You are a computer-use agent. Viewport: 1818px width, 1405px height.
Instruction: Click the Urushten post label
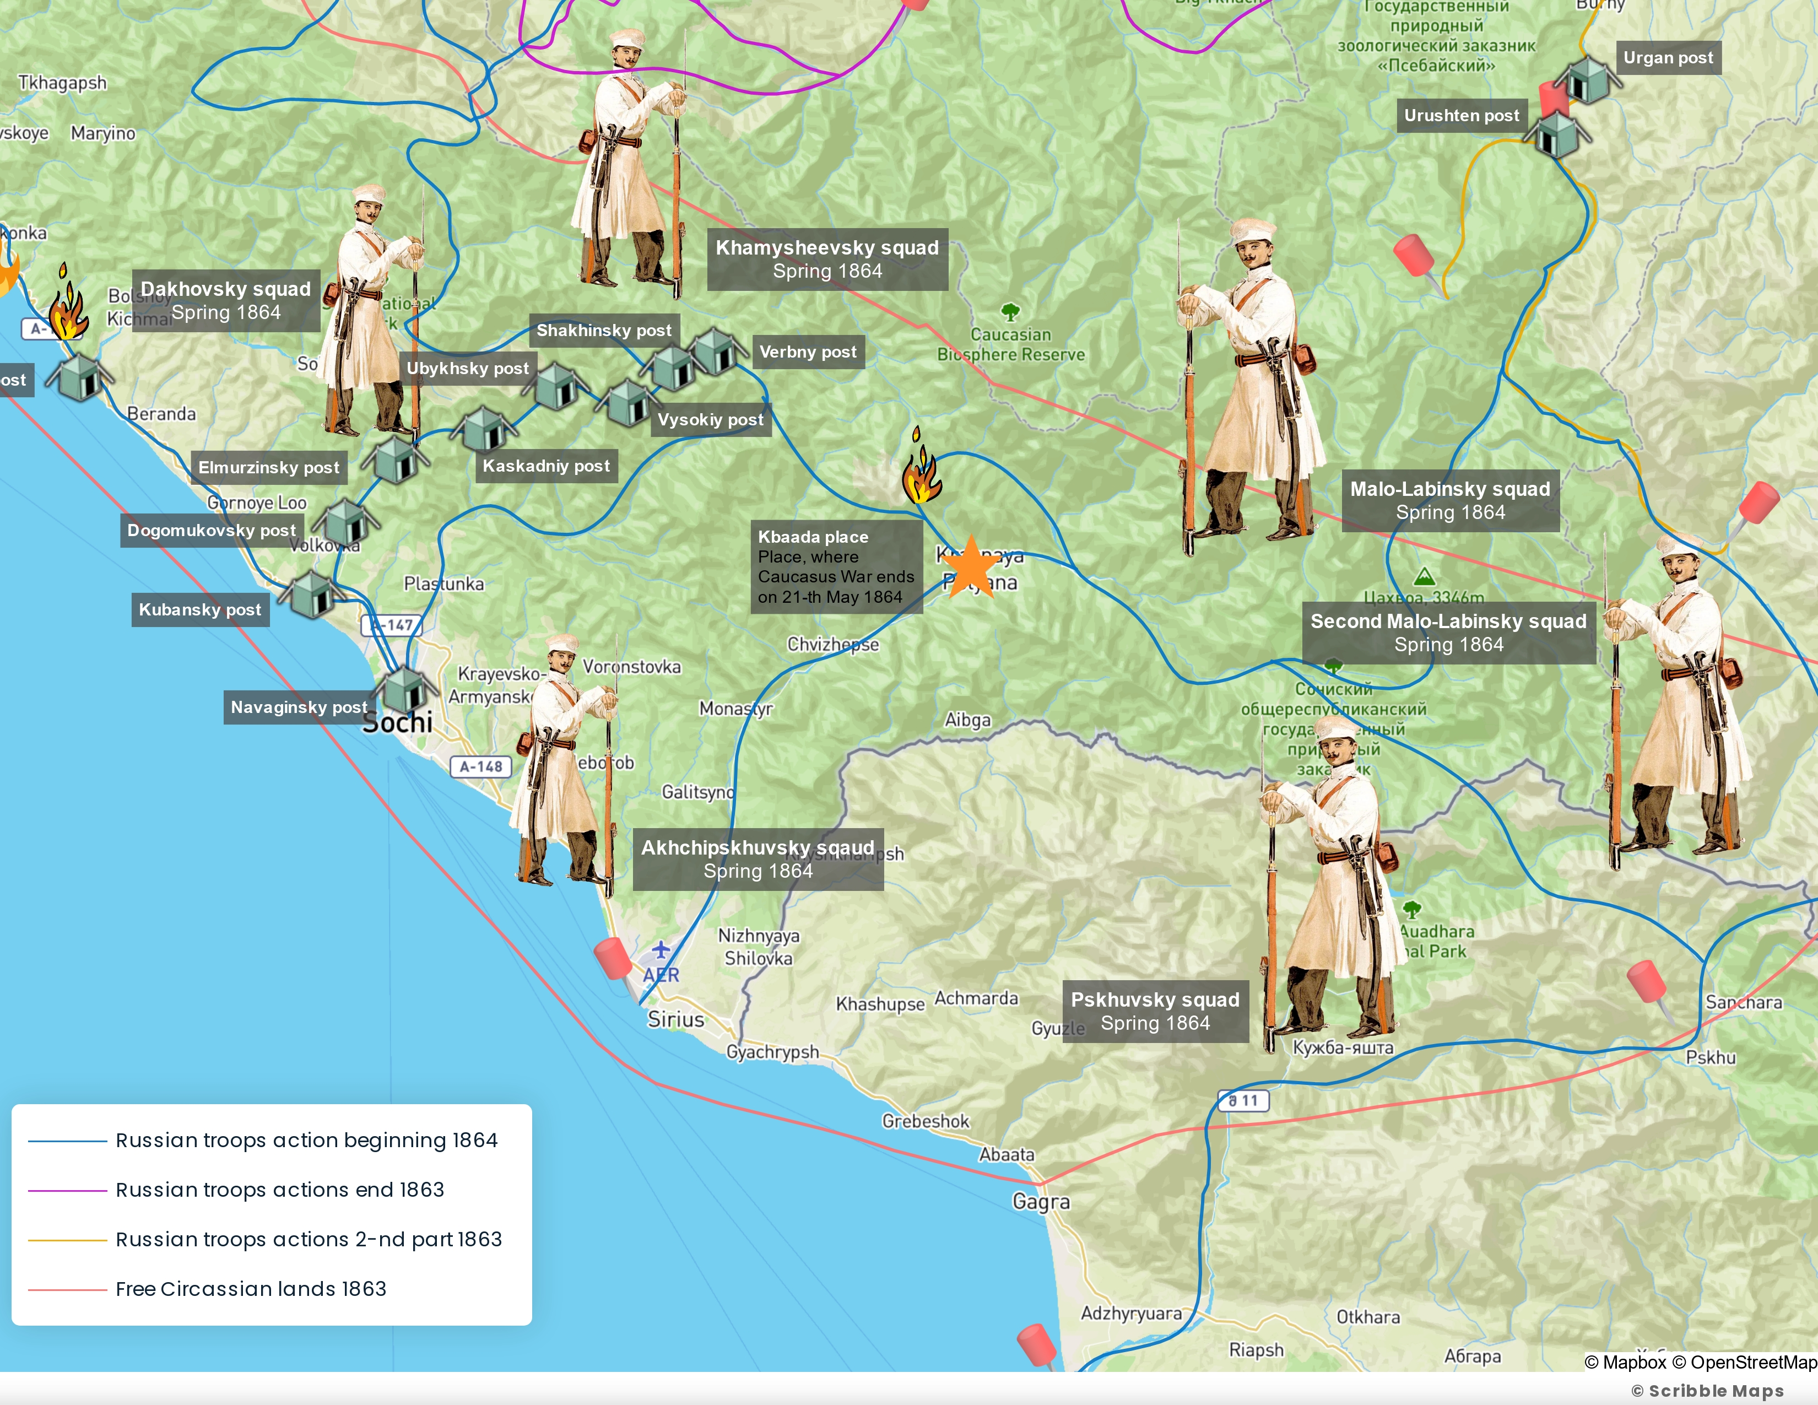[x=1462, y=115]
